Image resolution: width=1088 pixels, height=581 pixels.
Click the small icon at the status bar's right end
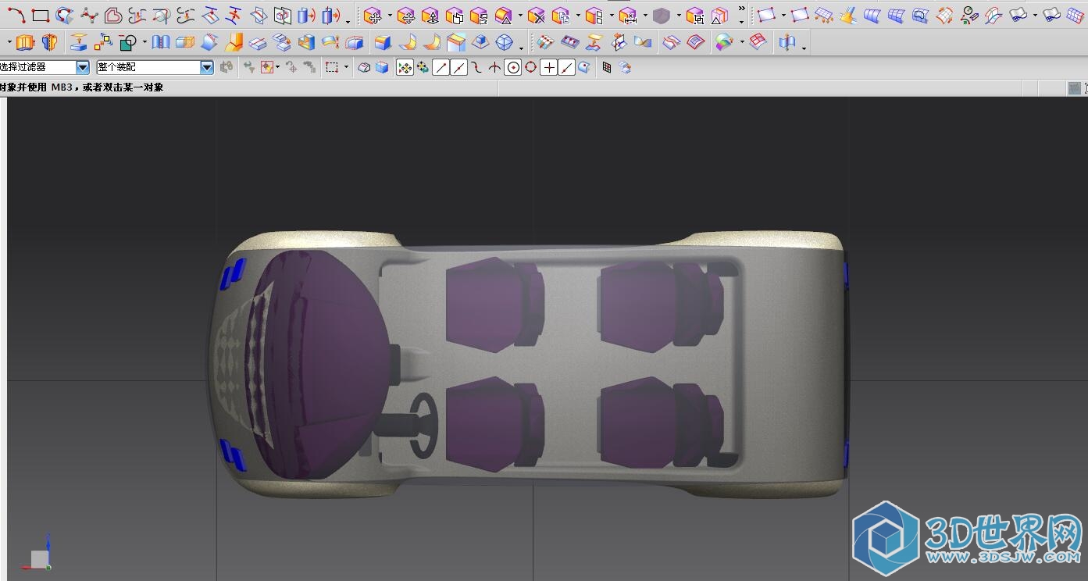pyautogui.click(x=1075, y=88)
